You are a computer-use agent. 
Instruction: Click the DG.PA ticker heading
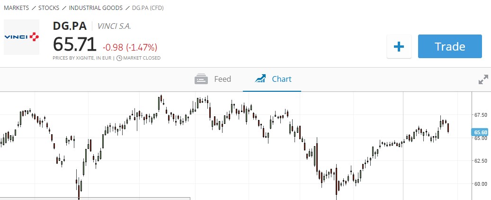coord(70,26)
